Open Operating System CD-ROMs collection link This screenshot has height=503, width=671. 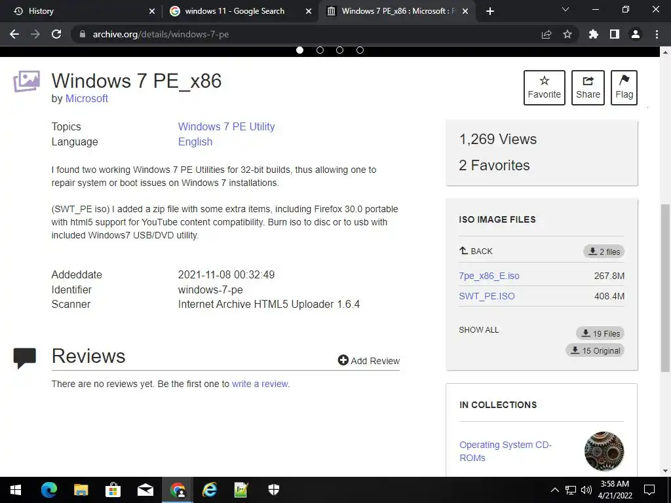coord(505,451)
